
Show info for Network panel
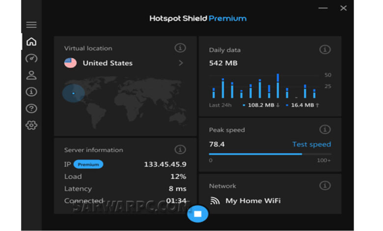point(325,185)
